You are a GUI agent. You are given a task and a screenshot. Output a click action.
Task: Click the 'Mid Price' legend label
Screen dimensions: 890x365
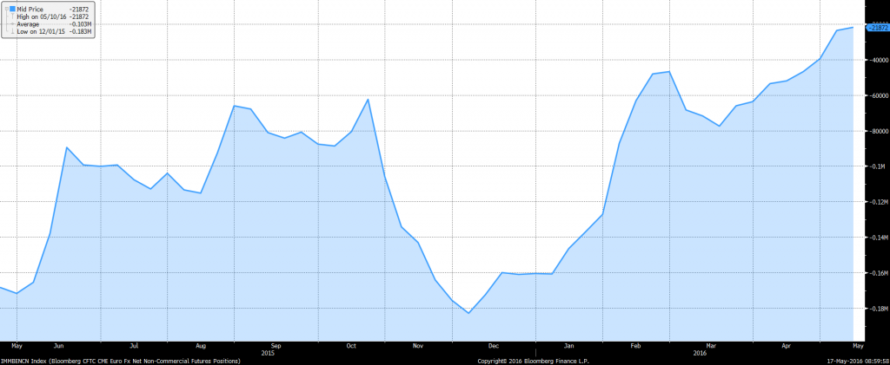(x=30, y=10)
